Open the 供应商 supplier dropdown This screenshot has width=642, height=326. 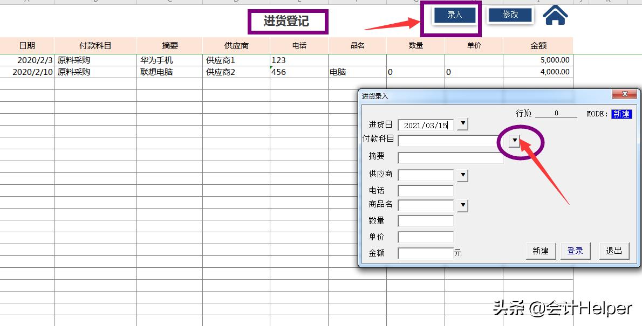[x=462, y=175]
